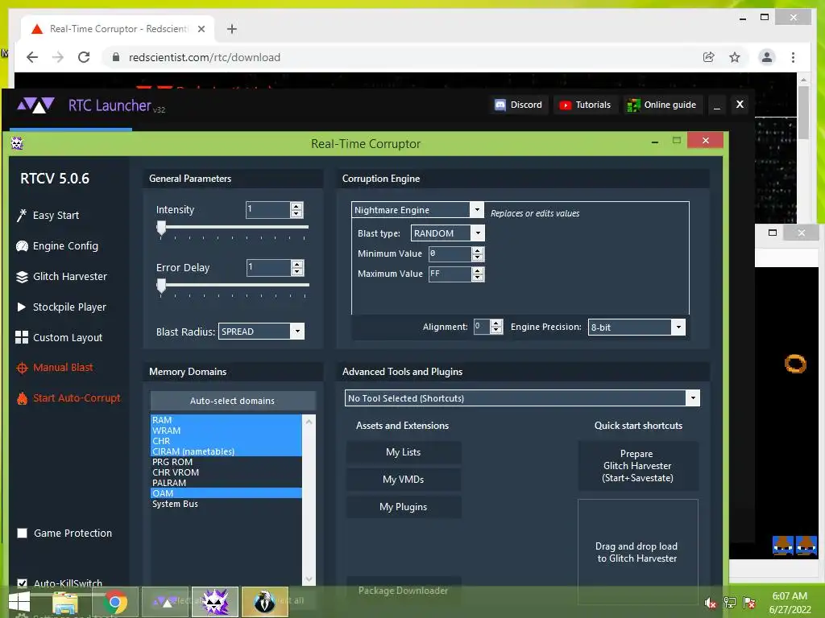This screenshot has width=825, height=618.
Task: Open My VMDs button
Action: click(x=404, y=480)
